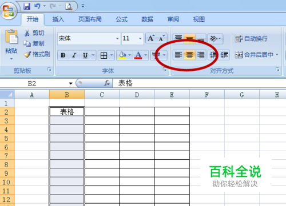This screenshot has height=206, width=286.
Task: Apply yellow fill color bucket
Action: [122, 55]
